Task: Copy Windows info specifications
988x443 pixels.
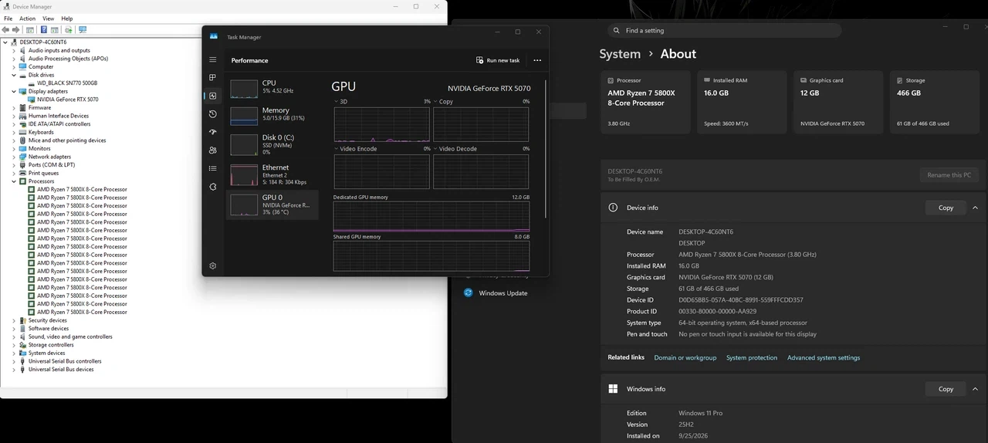Action: point(946,389)
